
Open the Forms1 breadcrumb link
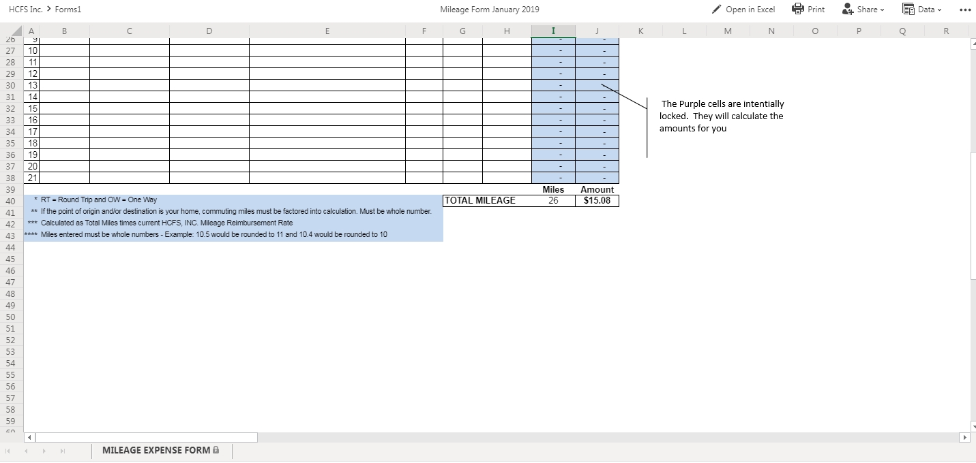pos(68,10)
